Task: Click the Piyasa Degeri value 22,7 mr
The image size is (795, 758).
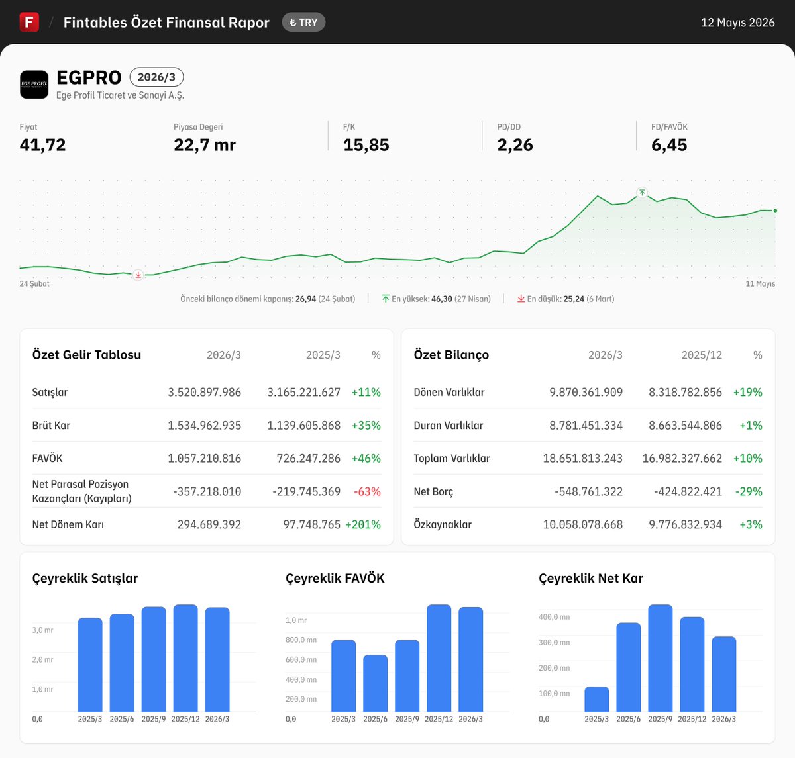Action: [x=205, y=145]
